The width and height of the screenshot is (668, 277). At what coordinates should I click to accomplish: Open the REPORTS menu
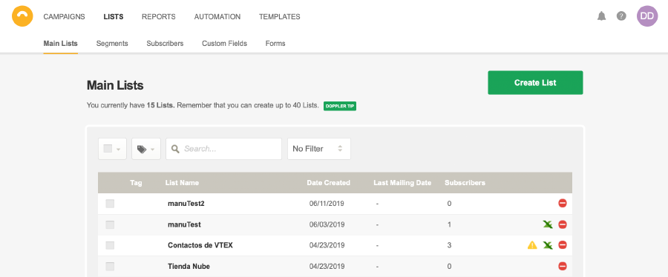(159, 16)
